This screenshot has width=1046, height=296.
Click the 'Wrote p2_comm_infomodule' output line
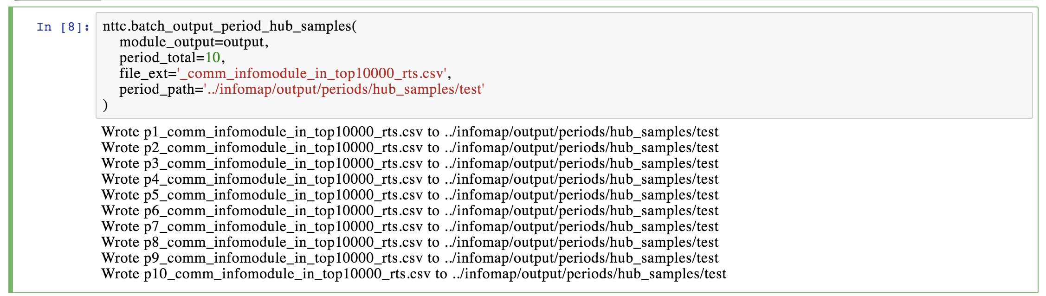click(x=409, y=148)
